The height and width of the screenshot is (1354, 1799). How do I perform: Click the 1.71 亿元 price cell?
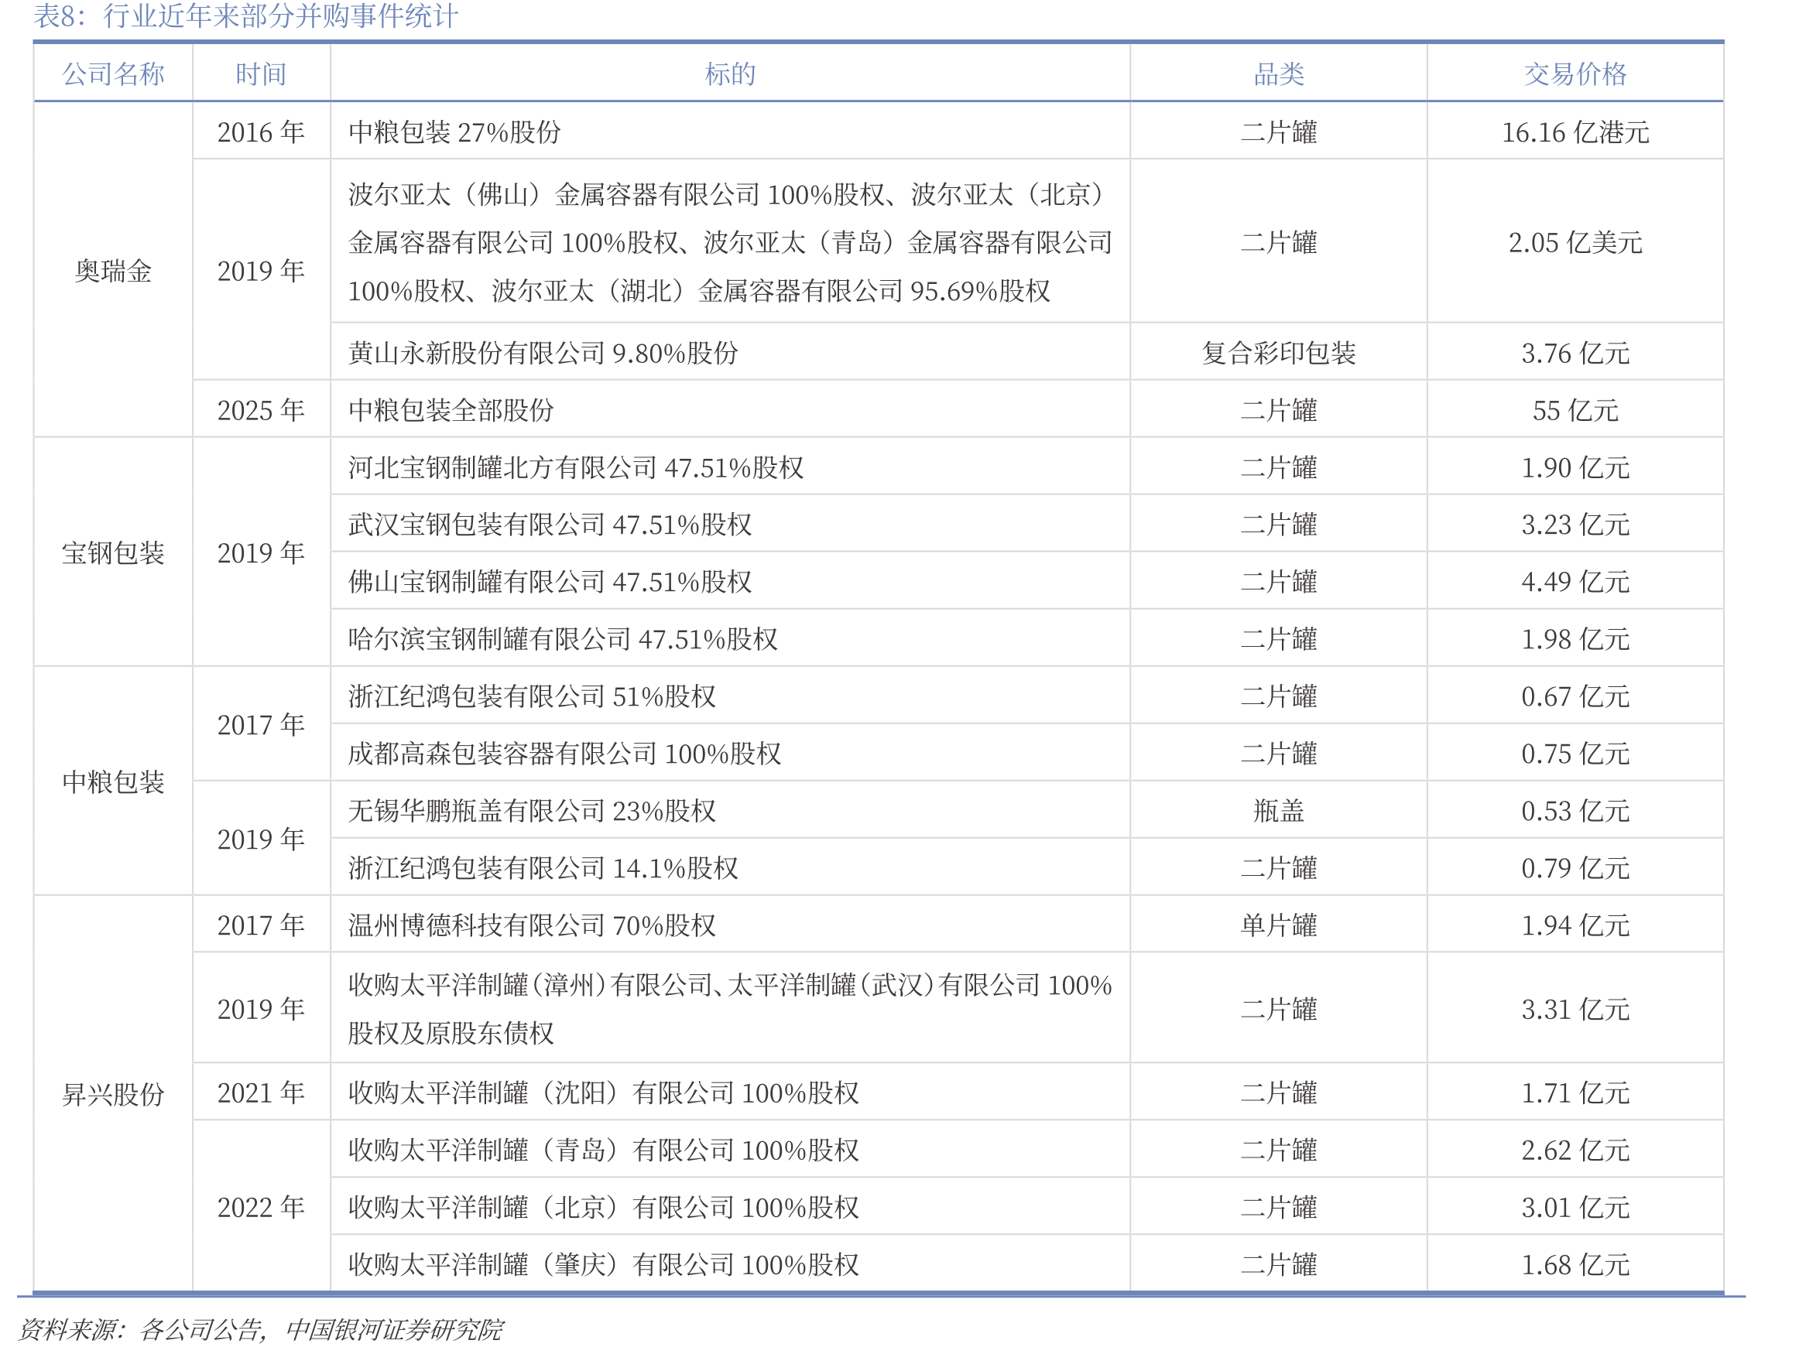(x=1575, y=1092)
